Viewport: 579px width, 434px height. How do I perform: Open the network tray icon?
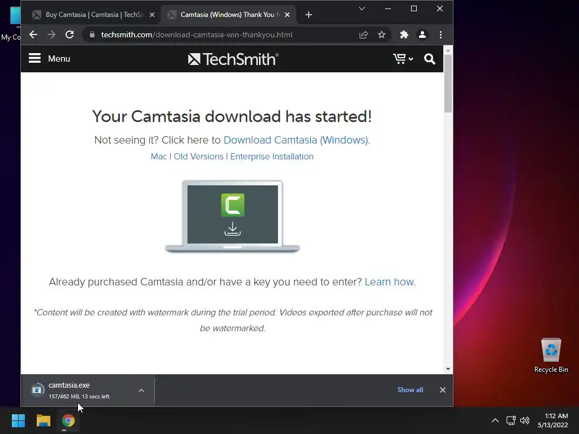click(x=511, y=420)
